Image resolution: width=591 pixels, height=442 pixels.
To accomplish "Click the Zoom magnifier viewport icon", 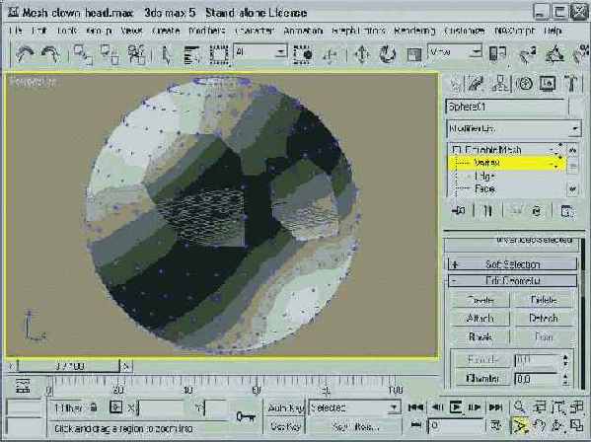I will click(x=519, y=406).
